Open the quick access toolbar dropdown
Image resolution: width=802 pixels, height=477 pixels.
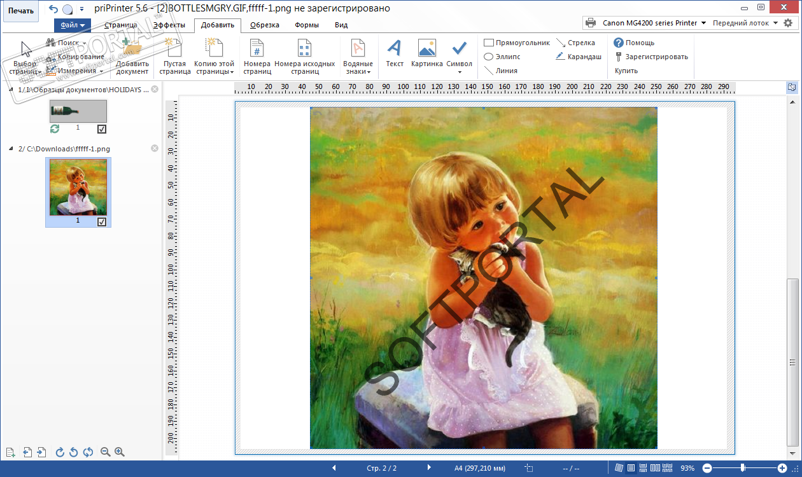[x=82, y=10]
